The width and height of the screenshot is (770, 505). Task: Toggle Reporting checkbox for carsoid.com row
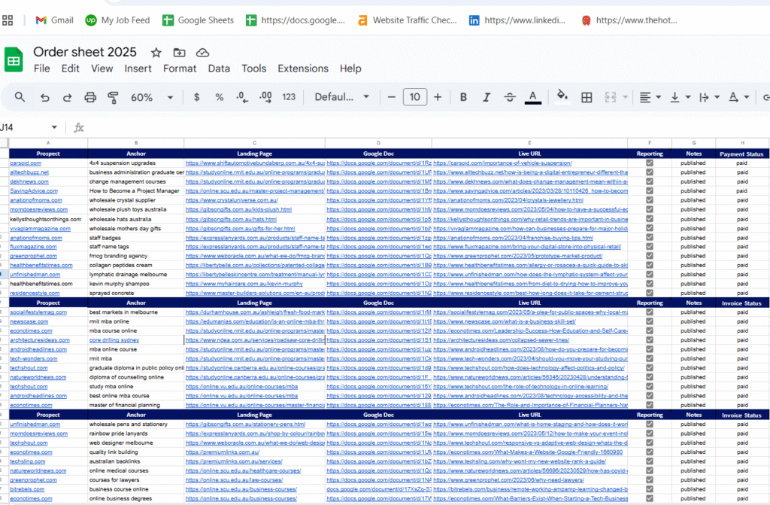pyautogui.click(x=650, y=163)
